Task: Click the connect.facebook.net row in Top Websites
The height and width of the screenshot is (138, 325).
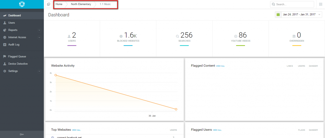Action: coord(114,137)
